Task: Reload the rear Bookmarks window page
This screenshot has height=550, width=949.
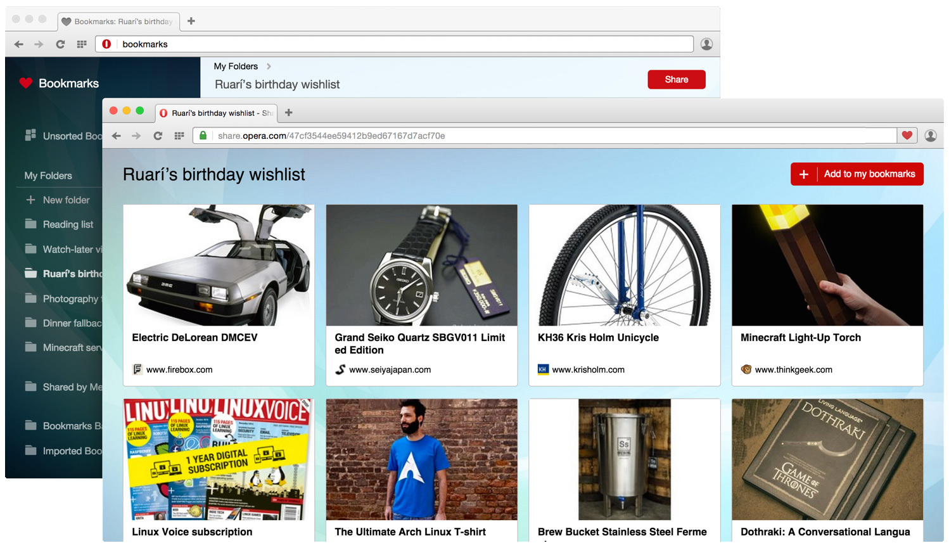Action: 60,44
